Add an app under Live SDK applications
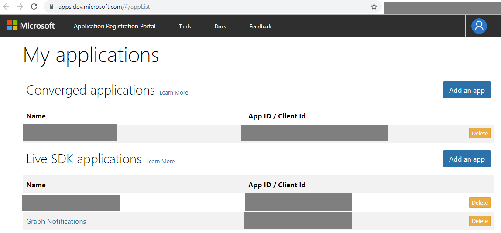This screenshot has width=501, height=233. click(x=467, y=159)
